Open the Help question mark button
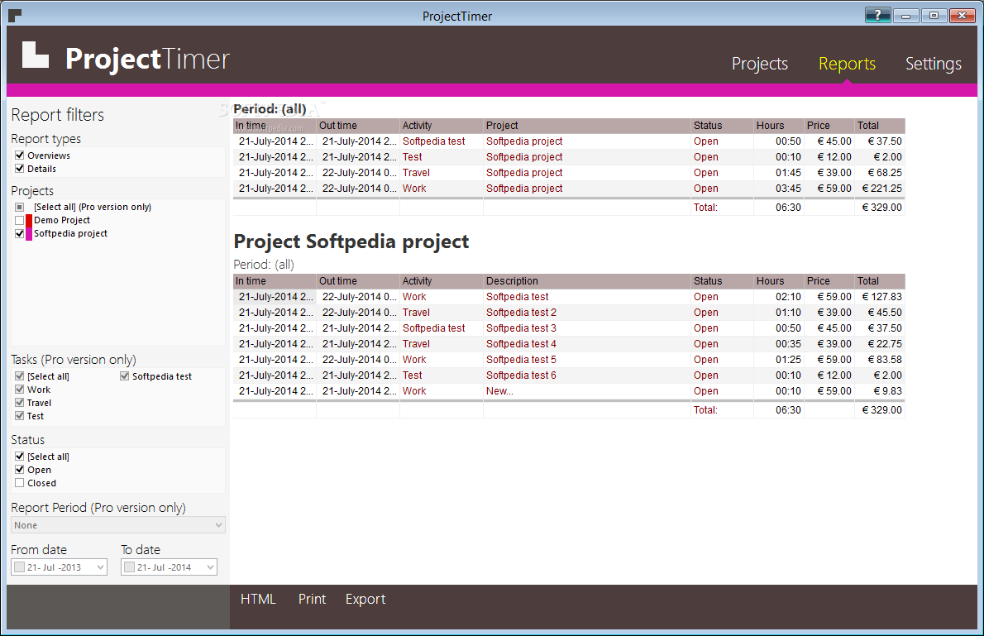The image size is (984, 636). click(x=877, y=15)
